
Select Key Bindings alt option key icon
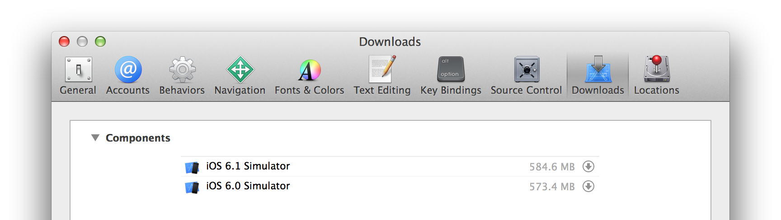[x=451, y=69]
